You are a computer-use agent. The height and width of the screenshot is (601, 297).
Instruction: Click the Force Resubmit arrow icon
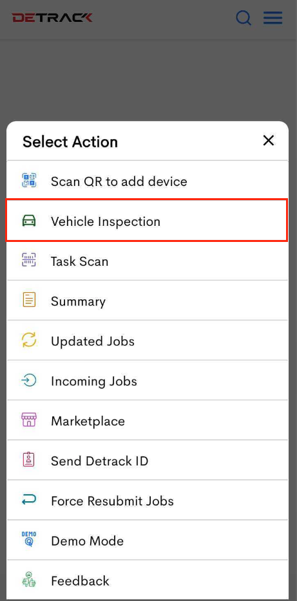29,500
